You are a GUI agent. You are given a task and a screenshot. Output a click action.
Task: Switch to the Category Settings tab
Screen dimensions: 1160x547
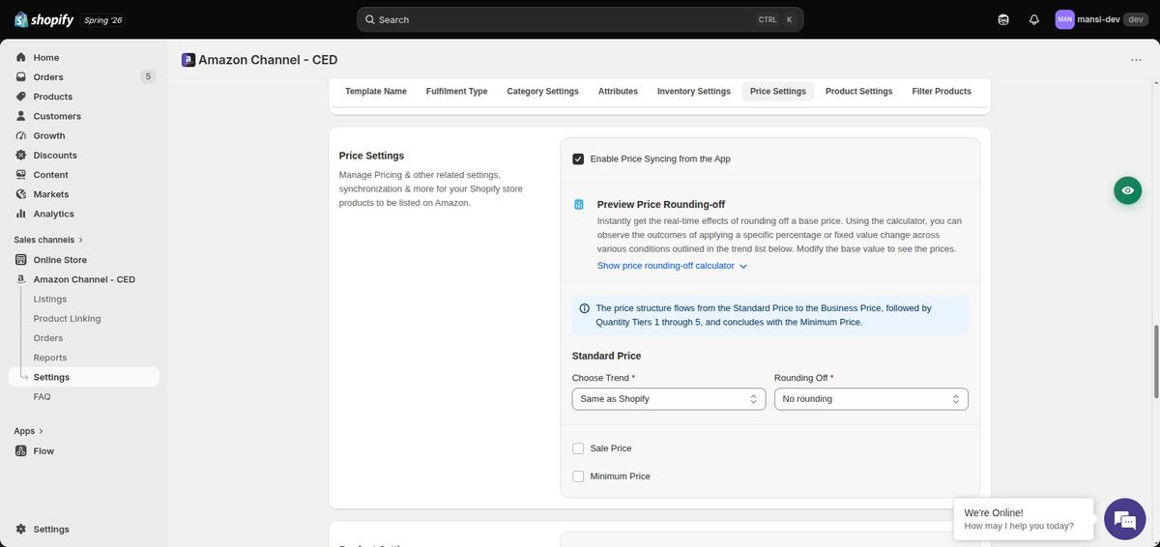coord(542,91)
